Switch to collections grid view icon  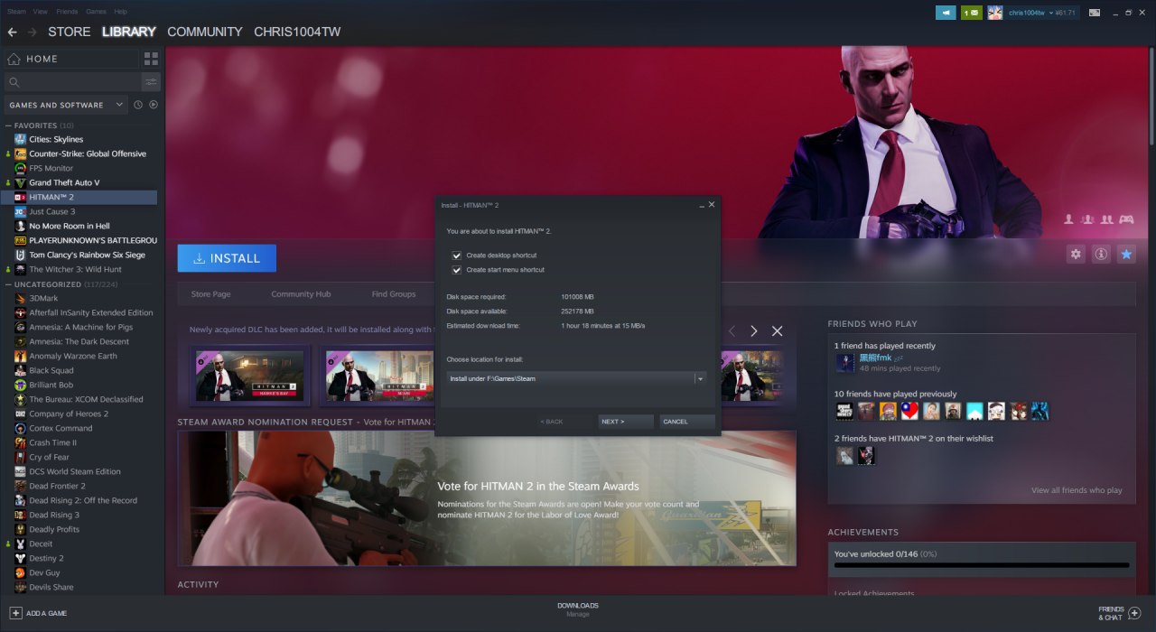[151, 59]
